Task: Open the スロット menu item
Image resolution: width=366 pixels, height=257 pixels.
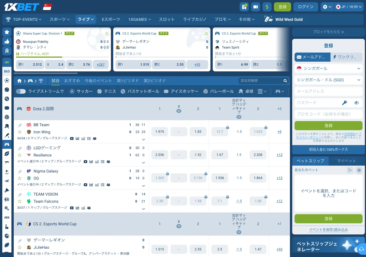Action: [x=167, y=19]
